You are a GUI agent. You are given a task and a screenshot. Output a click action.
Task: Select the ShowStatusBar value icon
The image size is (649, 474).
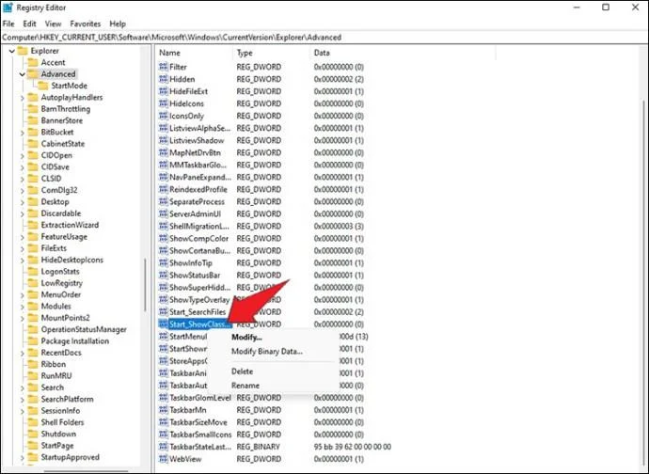point(164,276)
